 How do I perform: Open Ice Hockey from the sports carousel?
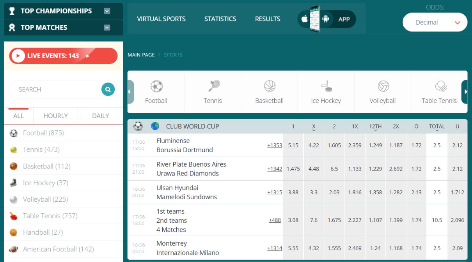point(326,86)
